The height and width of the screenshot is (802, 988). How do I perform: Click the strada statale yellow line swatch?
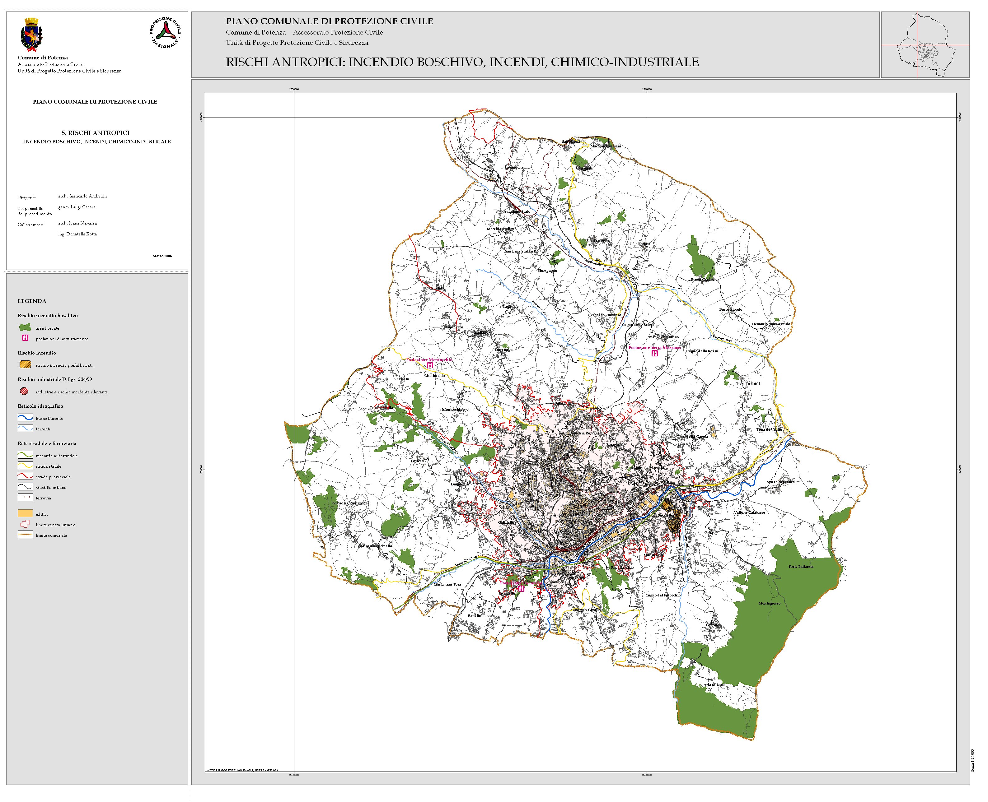(25, 466)
